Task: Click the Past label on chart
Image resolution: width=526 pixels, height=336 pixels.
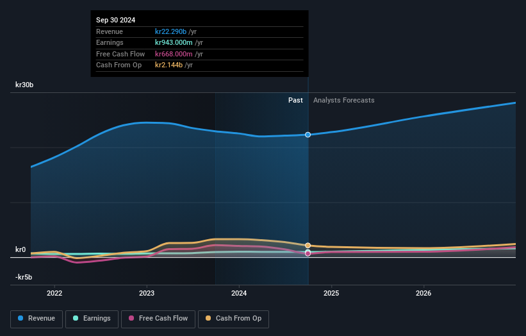Action: point(295,100)
